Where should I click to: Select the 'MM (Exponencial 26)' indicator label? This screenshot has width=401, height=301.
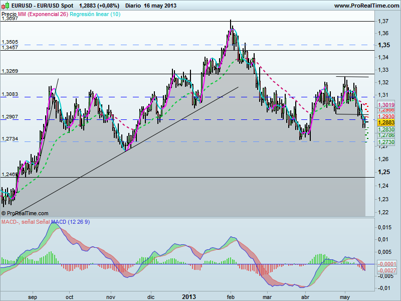(43, 14)
